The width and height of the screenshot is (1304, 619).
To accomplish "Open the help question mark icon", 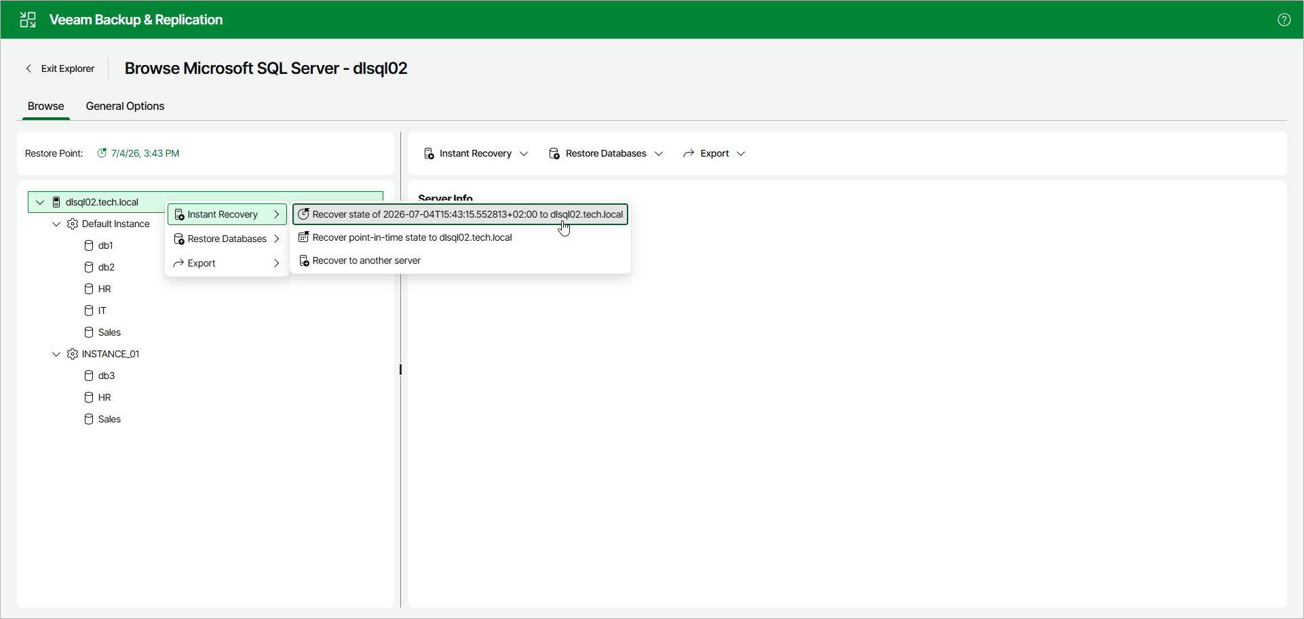I will pos(1284,20).
